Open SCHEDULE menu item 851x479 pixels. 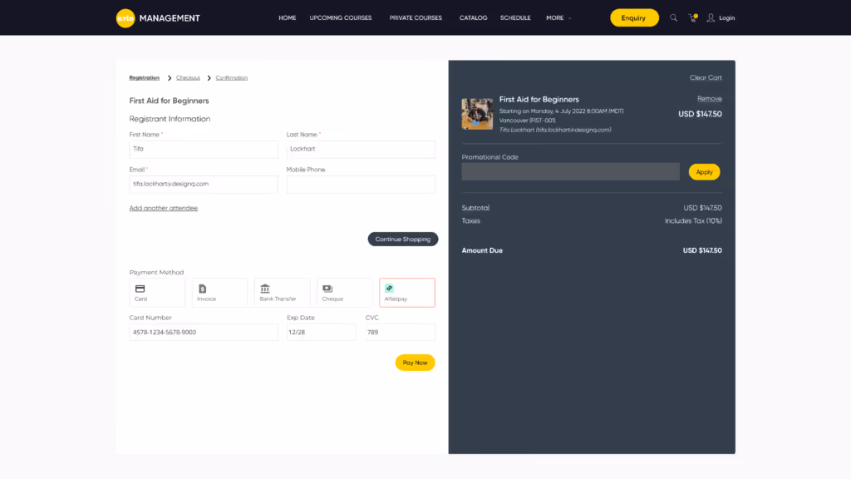515,18
